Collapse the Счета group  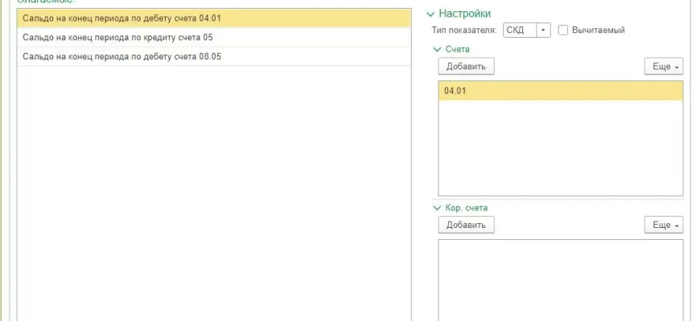pyautogui.click(x=438, y=50)
